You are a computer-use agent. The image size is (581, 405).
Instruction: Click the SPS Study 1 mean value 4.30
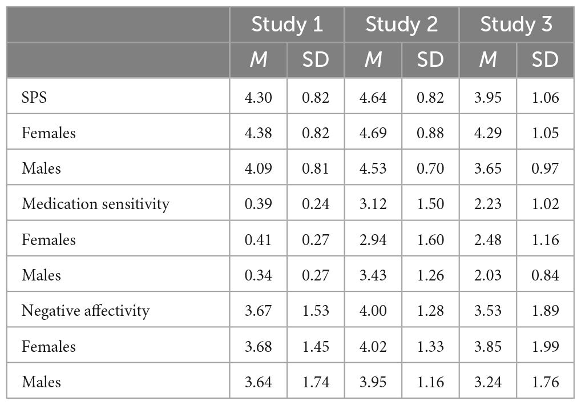coord(259,97)
